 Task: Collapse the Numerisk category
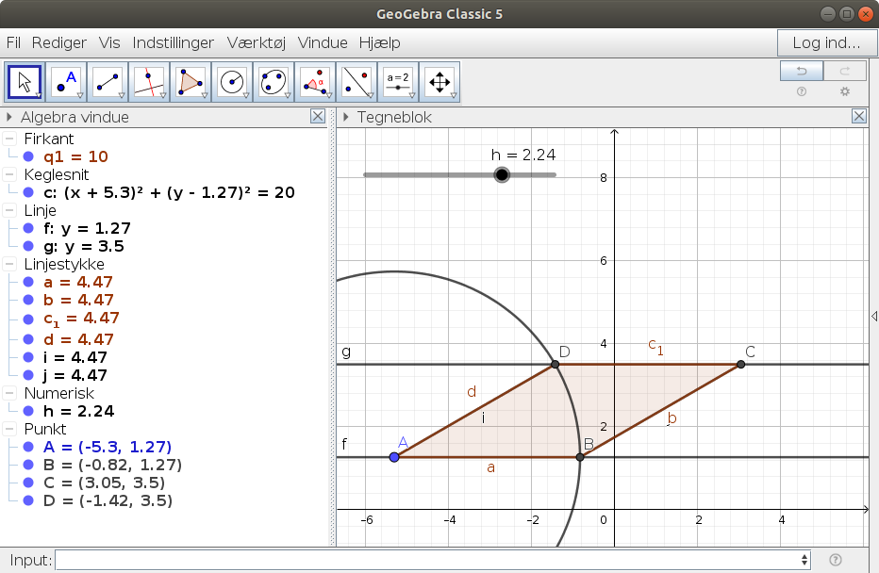(x=9, y=393)
